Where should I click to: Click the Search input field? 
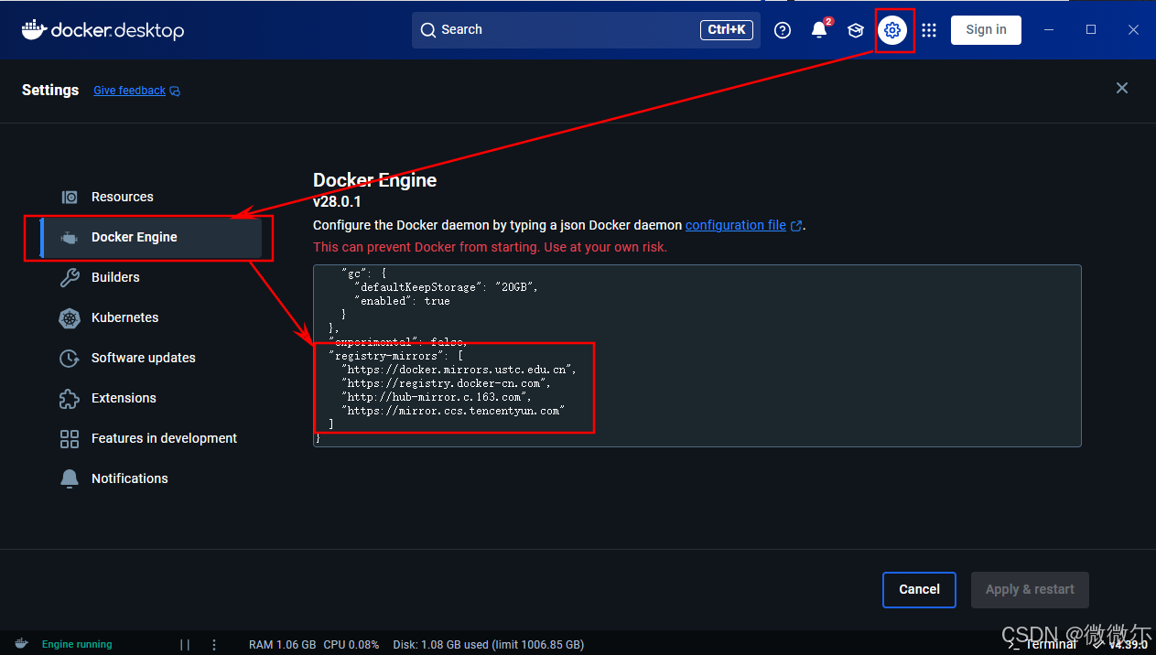pos(586,30)
